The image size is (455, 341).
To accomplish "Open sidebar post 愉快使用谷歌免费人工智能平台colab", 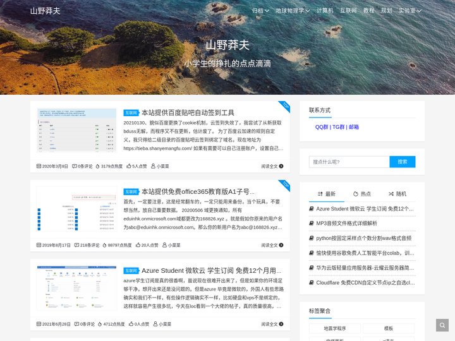I will (365, 253).
